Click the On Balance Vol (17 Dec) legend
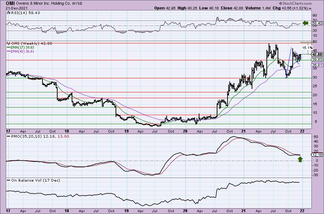Image resolution: width=324 pixels, height=214 pixels. [36, 180]
